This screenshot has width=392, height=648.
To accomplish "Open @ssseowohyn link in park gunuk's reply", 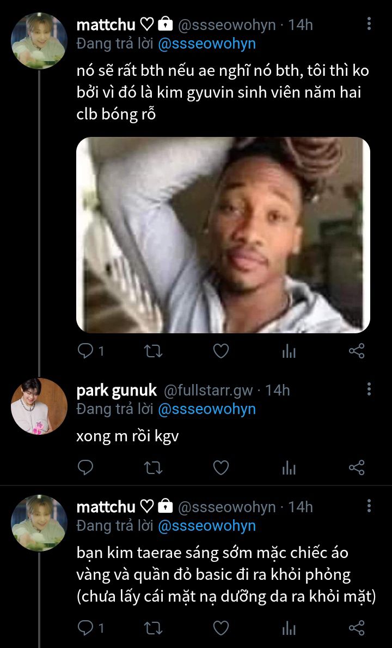I will [x=206, y=409].
